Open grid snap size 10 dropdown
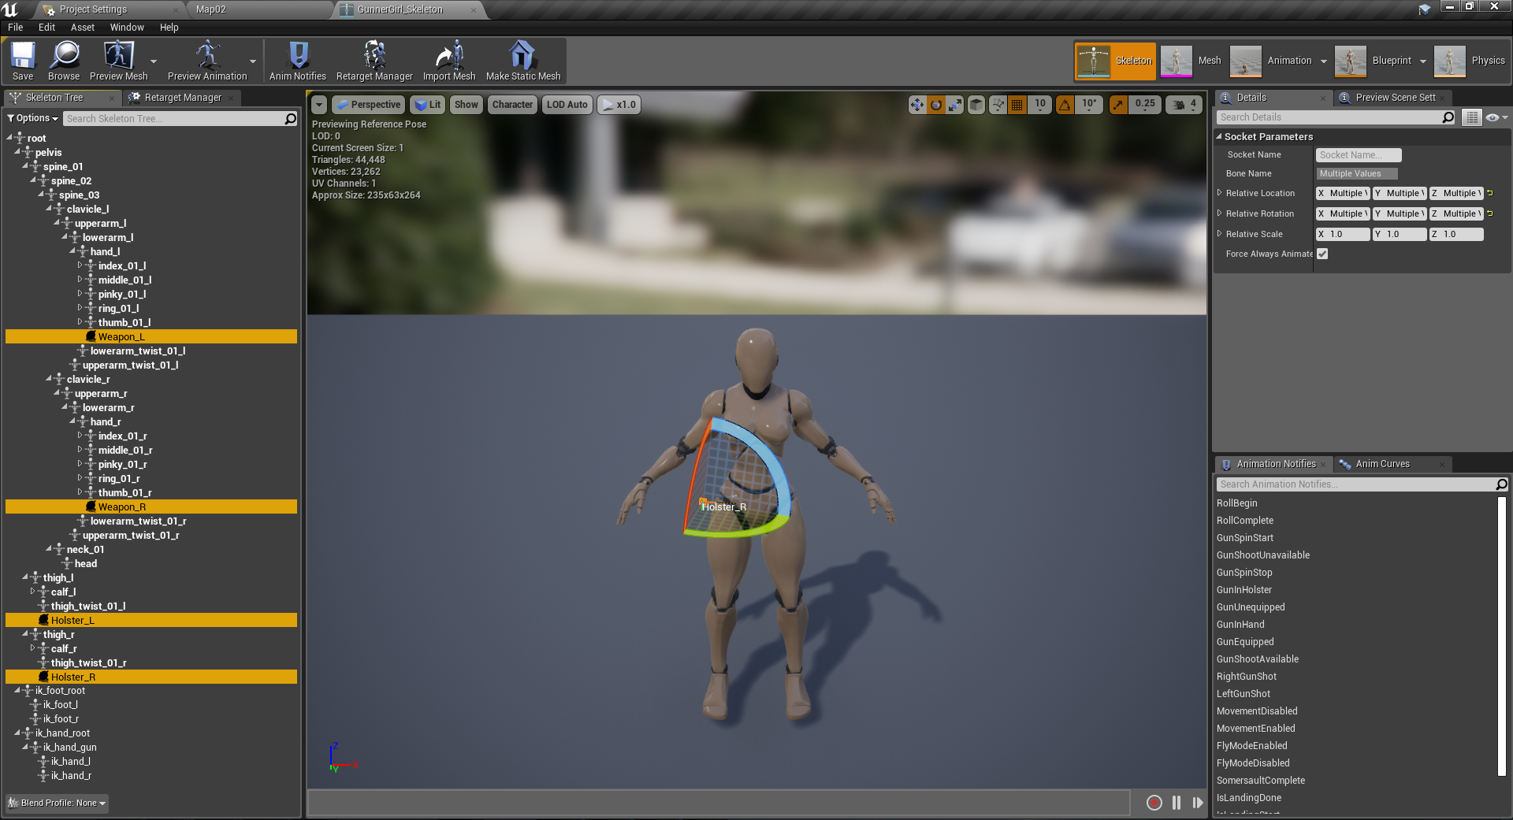This screenshot has height=820, width=1513. click(x=1040, y=105)
